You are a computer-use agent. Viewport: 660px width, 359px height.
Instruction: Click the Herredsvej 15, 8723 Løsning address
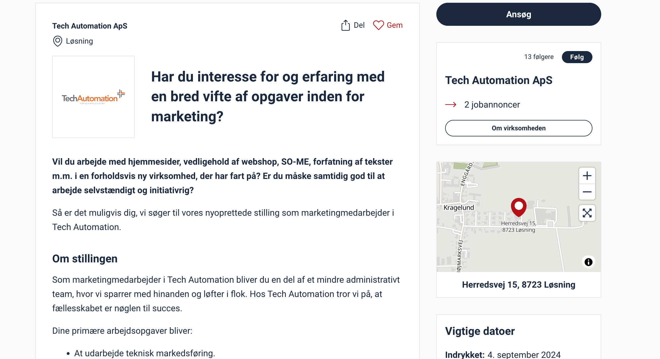(x=518, y=285)
